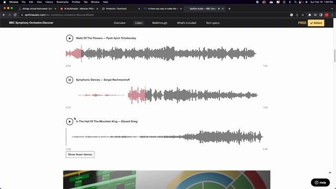Mute the Spitfire Audio tab audio icon

pos(219,9)
